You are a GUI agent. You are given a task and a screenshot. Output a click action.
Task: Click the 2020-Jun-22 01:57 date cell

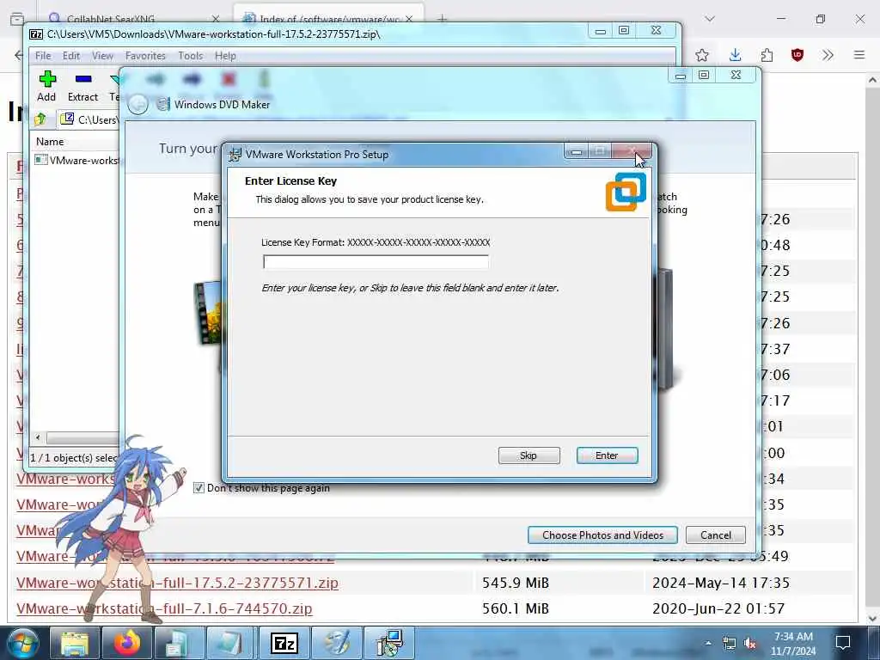pos(718,608)
